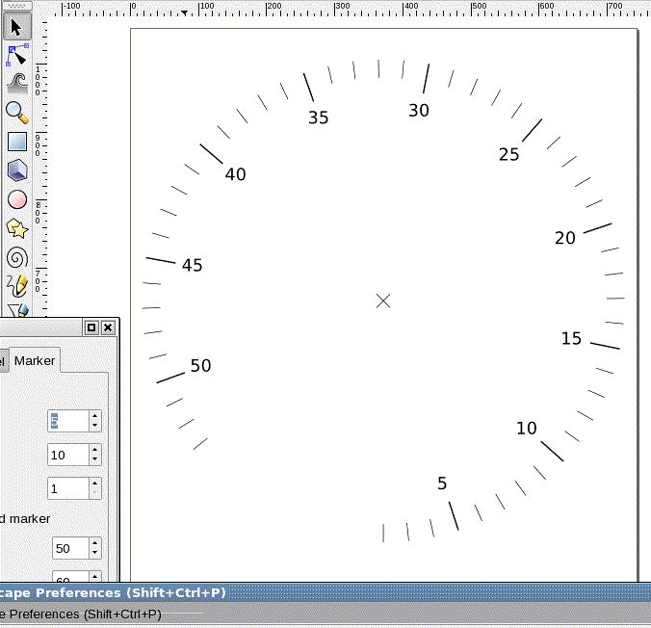Increase the value in field showing 10
The image size is (651, 628).
click(95, 450)
